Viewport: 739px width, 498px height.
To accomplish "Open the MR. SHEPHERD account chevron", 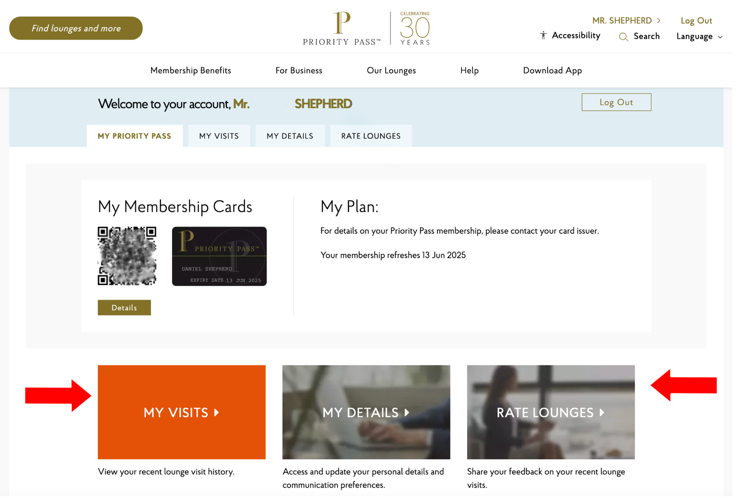I will click(x=658, y=20).
